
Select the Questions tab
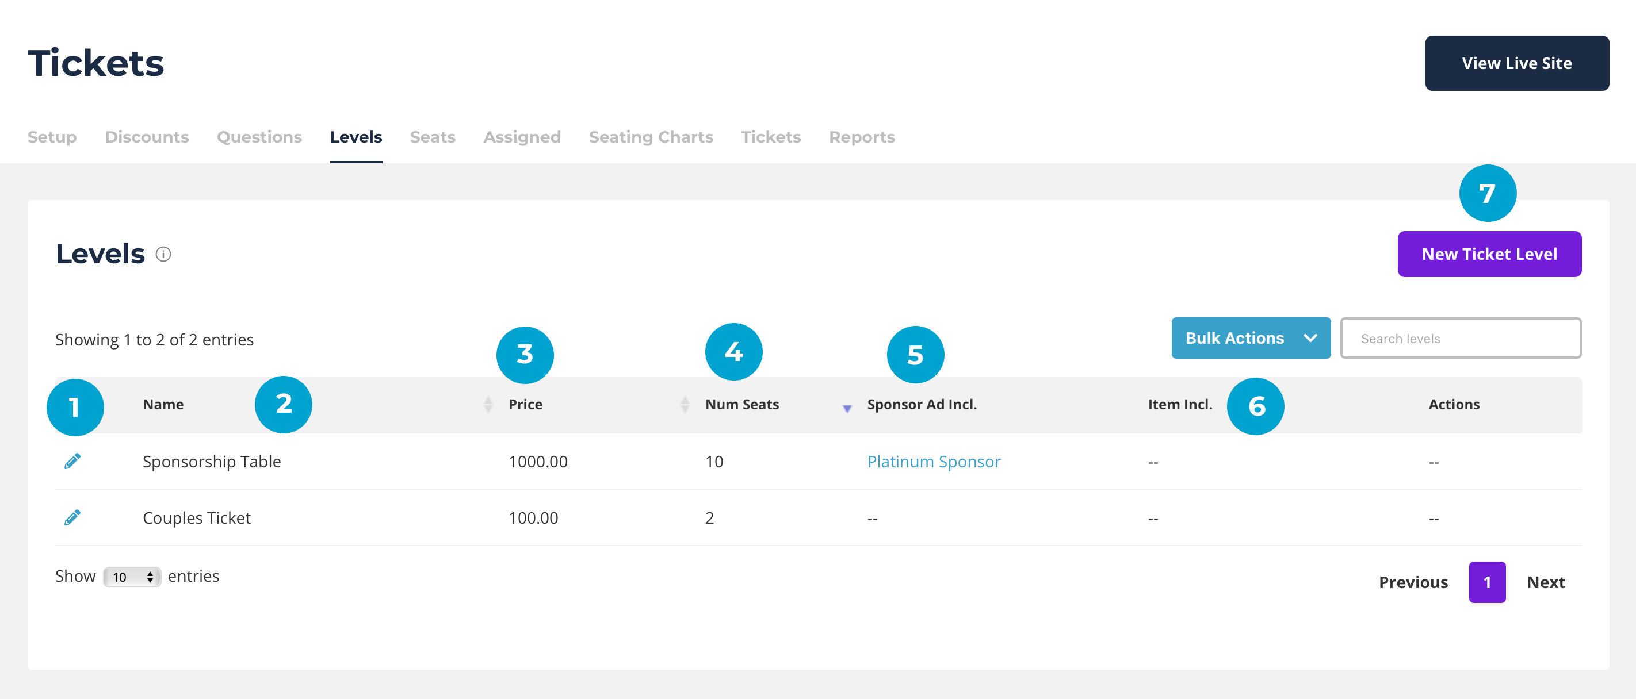(x=259, y=137)
